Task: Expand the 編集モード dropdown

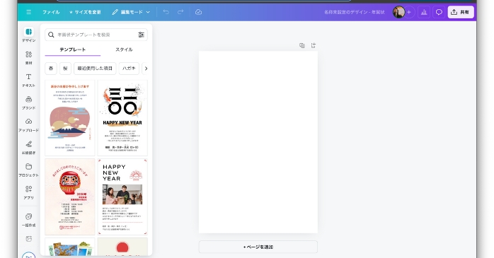Action: [x=131, y=12]
